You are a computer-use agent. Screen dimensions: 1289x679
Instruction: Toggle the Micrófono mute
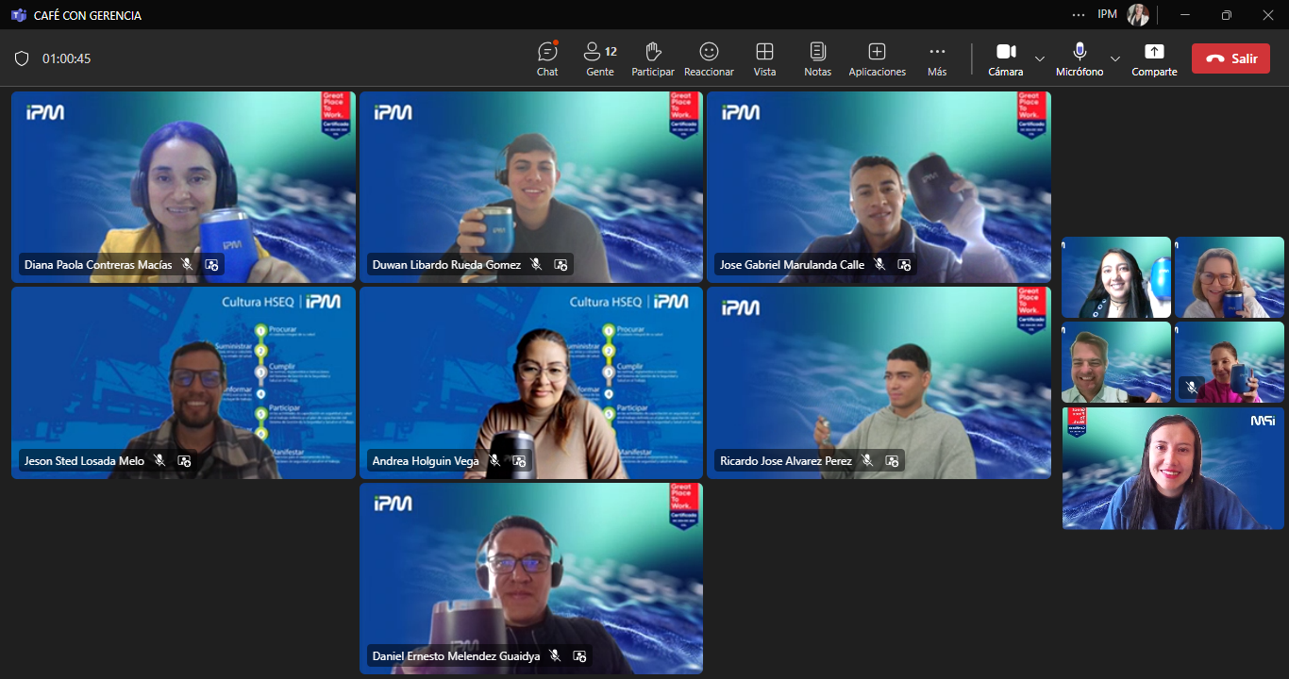coord(1079,58)
